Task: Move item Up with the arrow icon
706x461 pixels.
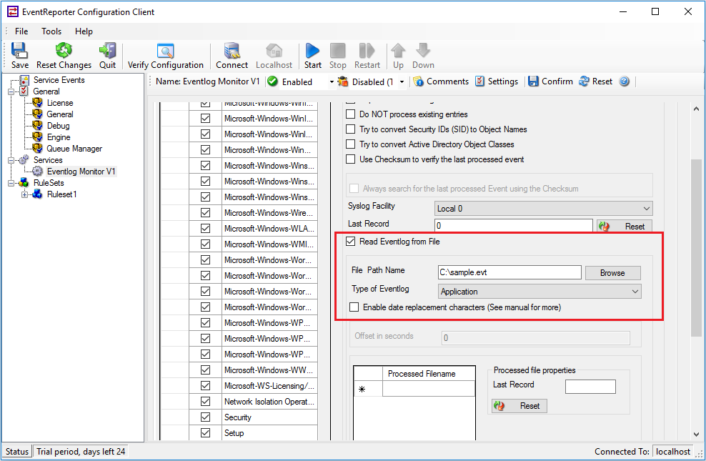Action: coord(398,55)
